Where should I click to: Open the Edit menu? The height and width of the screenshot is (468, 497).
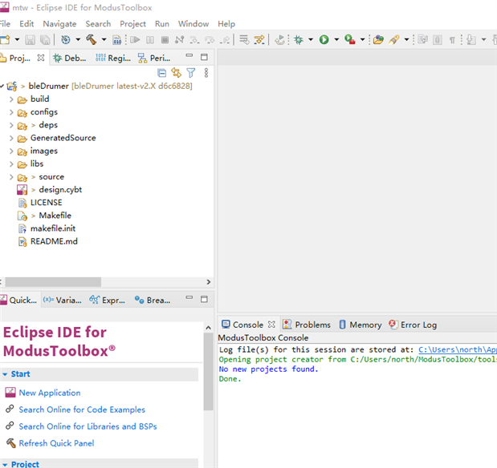click(26, 24)
